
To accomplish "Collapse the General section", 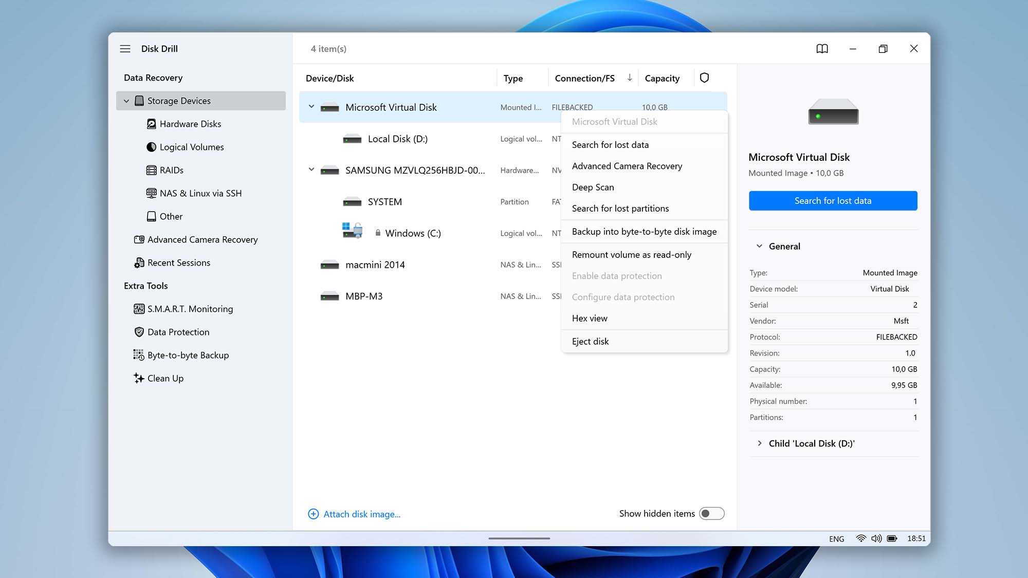I will [759, 246].
